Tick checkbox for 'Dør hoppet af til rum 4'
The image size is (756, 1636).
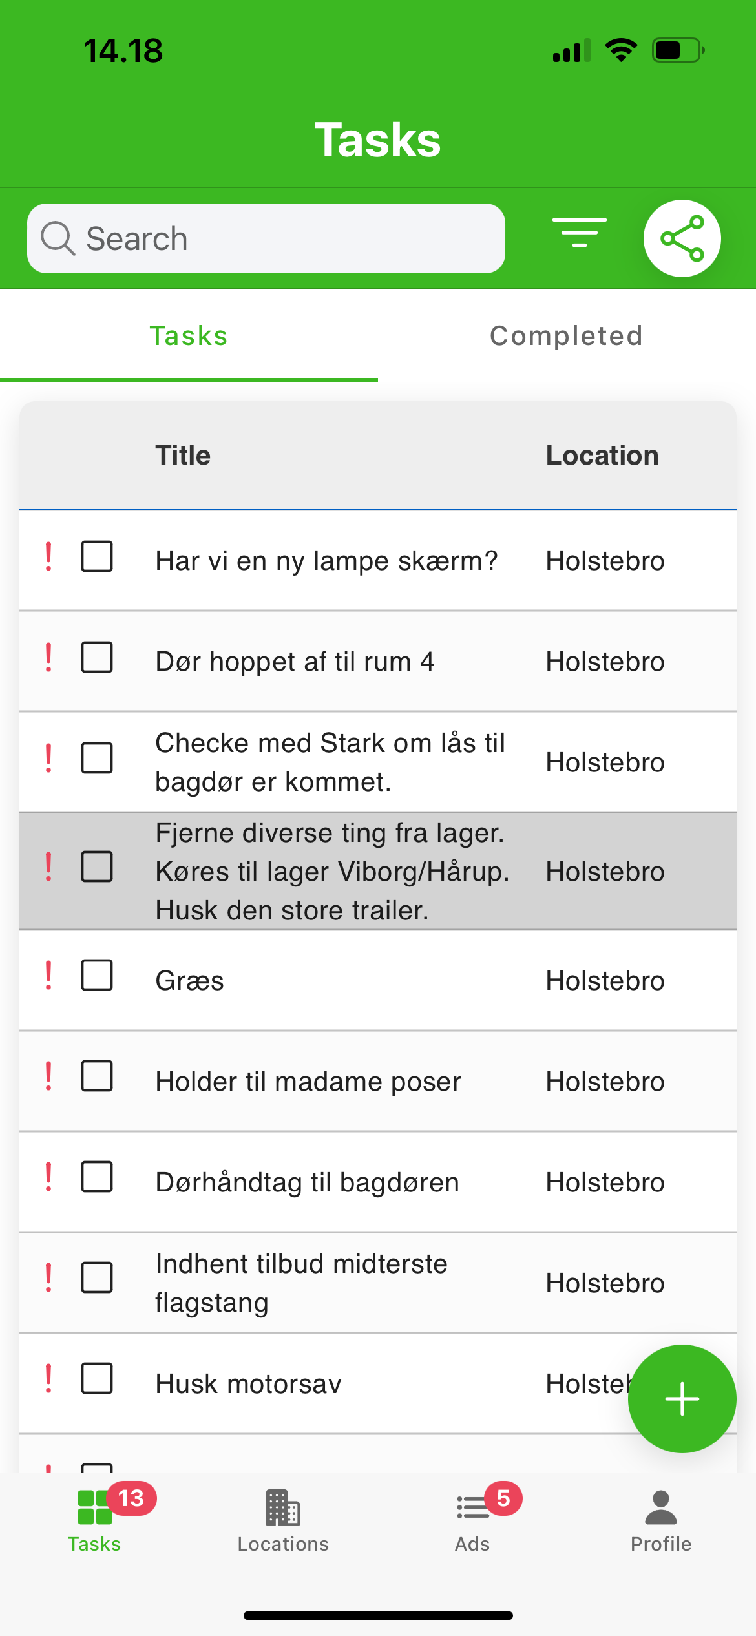pos(97,657)
